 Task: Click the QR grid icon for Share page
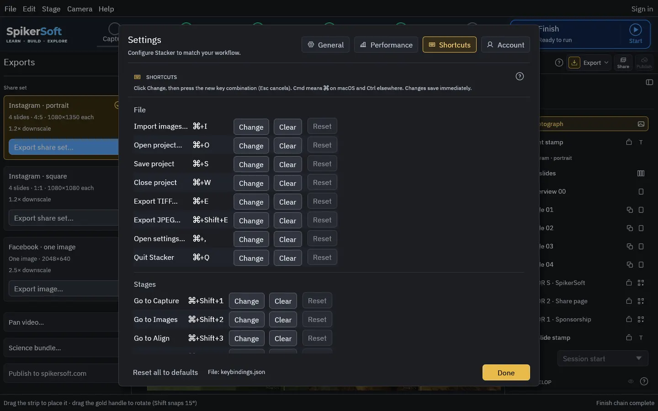641,301
